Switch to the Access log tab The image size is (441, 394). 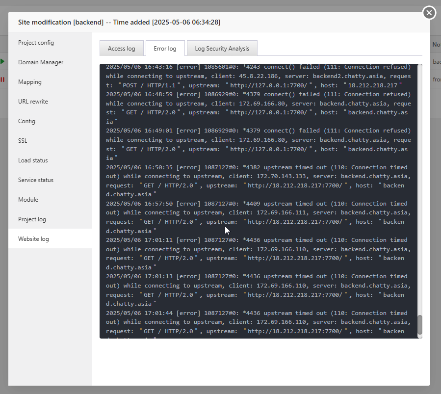coord(122,49)
